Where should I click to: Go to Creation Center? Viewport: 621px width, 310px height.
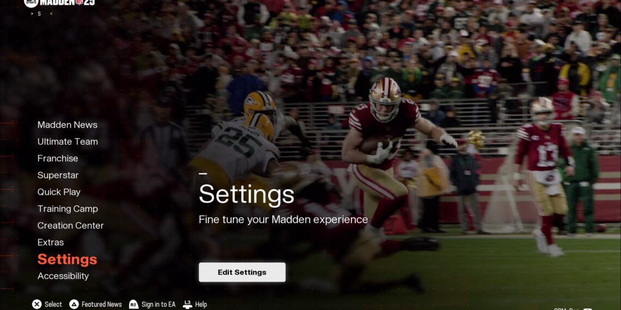point(70,226)
